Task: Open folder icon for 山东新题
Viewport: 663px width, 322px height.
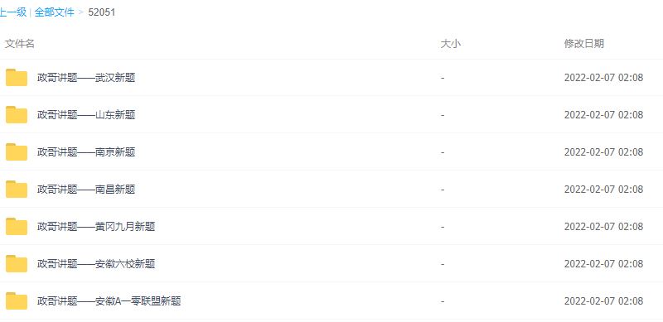Action: click(x=17, y=114)
